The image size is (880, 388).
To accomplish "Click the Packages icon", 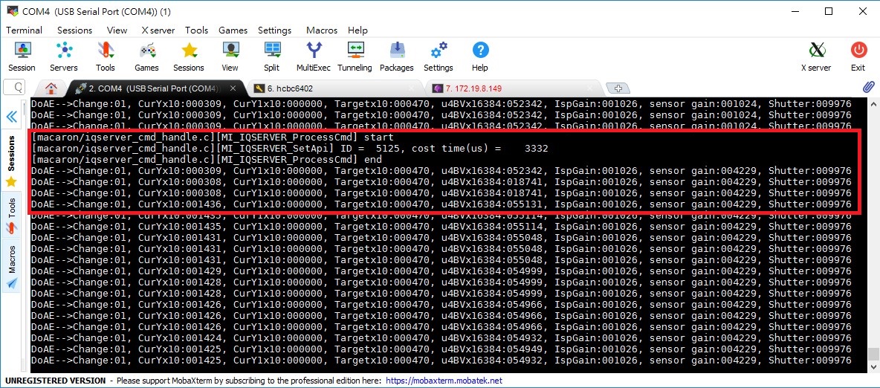I will pyautogui.click(x=396, y=56).
